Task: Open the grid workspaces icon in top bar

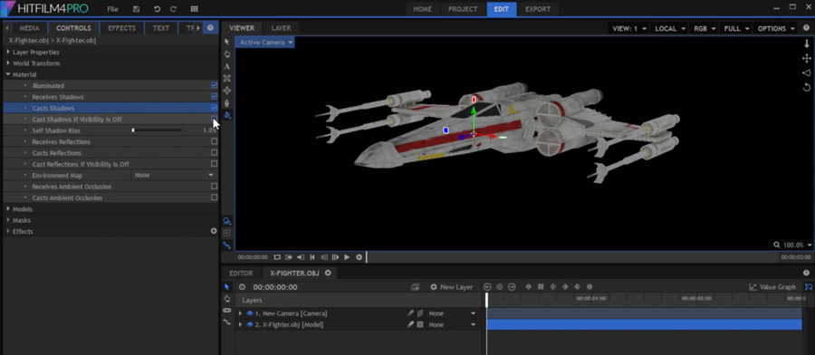Action: coord(195,9)
